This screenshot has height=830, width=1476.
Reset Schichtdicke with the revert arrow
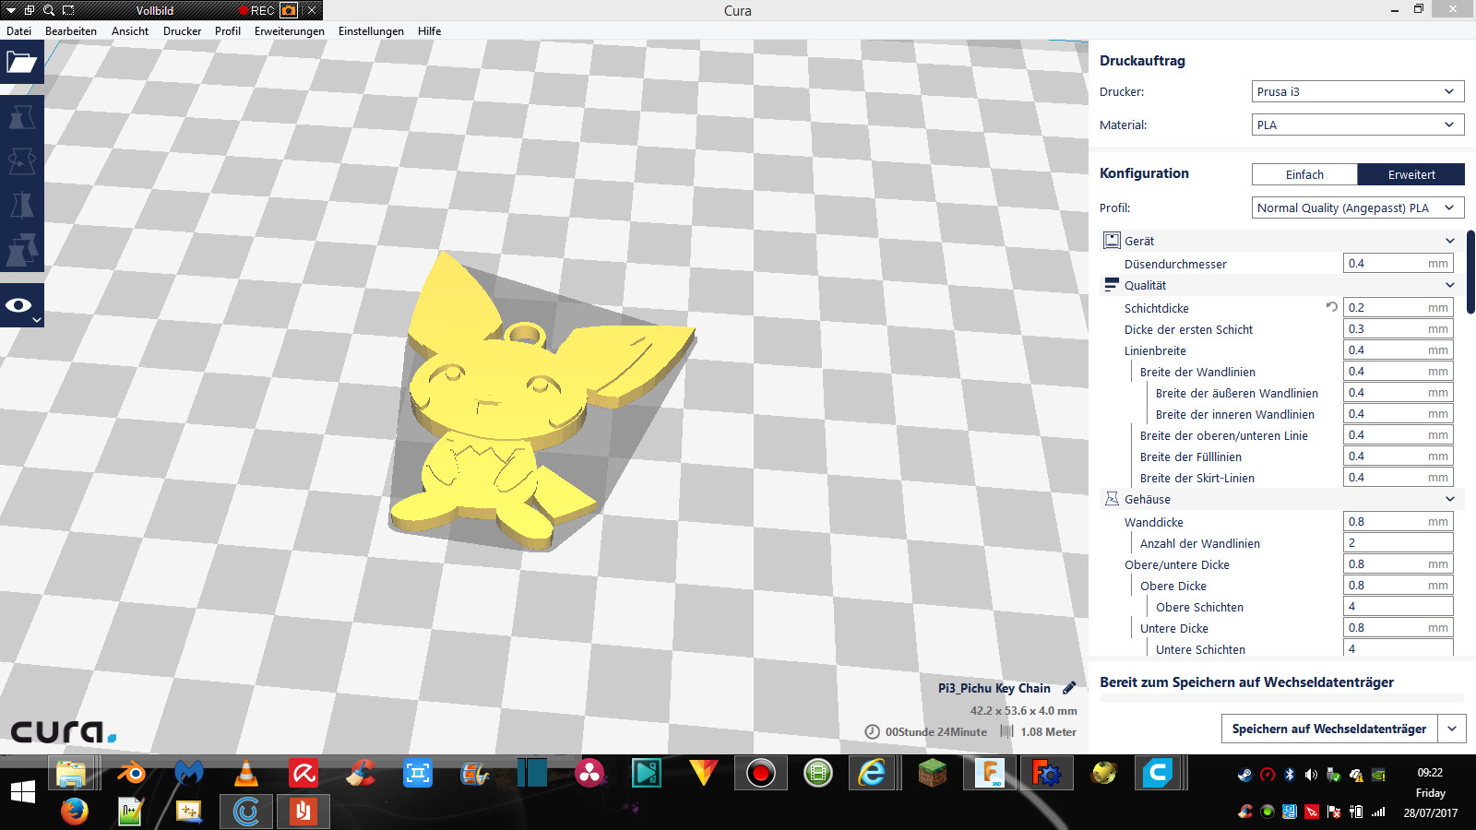1331,307
